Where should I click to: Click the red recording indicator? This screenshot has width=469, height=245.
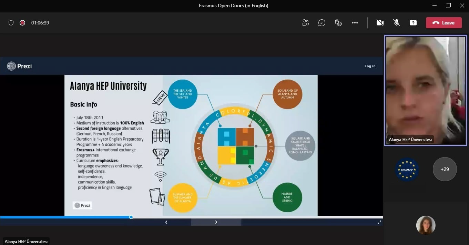[x=22, y=23]
